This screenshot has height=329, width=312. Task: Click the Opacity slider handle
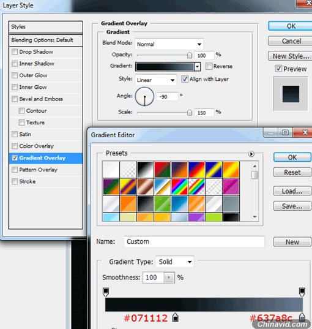pos(189,55)
